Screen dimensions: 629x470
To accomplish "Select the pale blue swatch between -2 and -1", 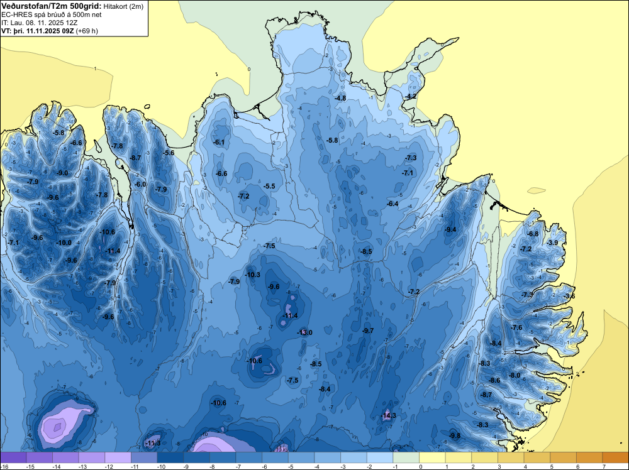I will tap(380, 457).
